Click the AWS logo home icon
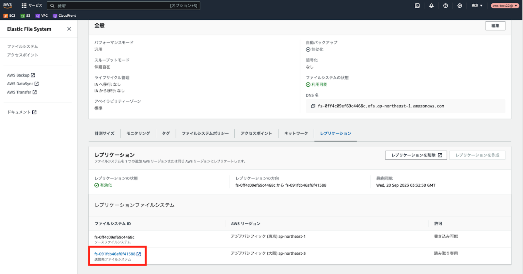 pyautogui.click(x=7, y=5)
